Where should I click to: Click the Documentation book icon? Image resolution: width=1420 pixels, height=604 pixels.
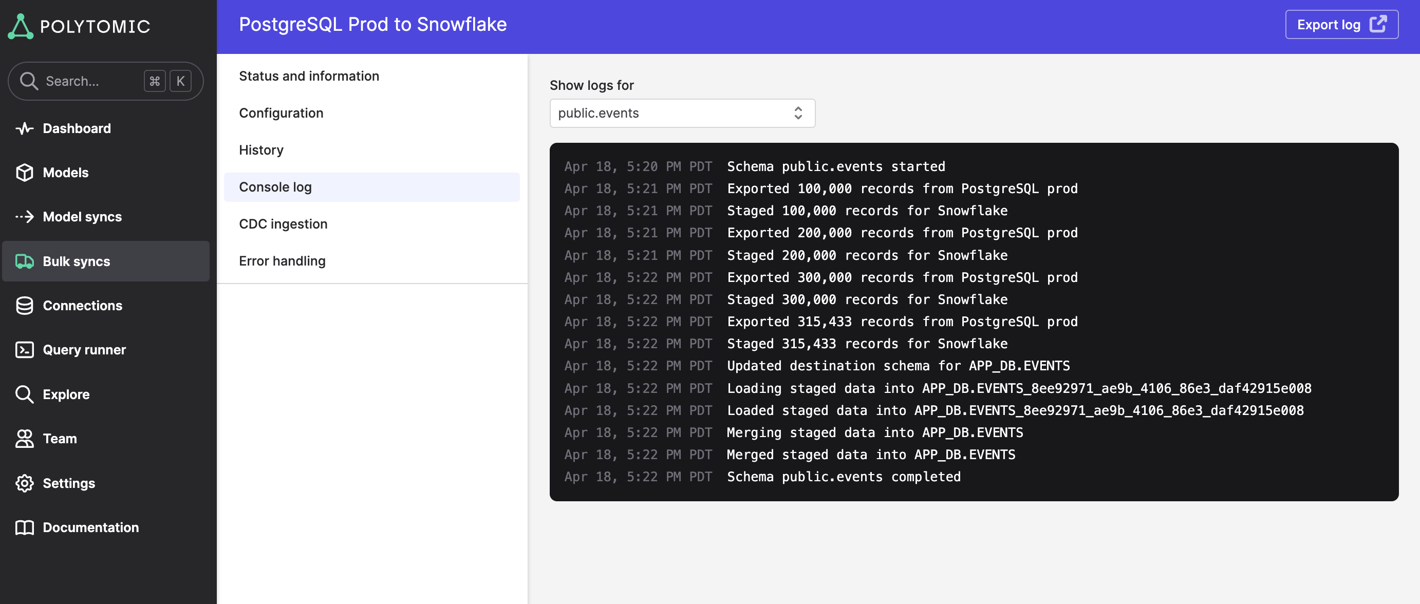tap(24, 527)
